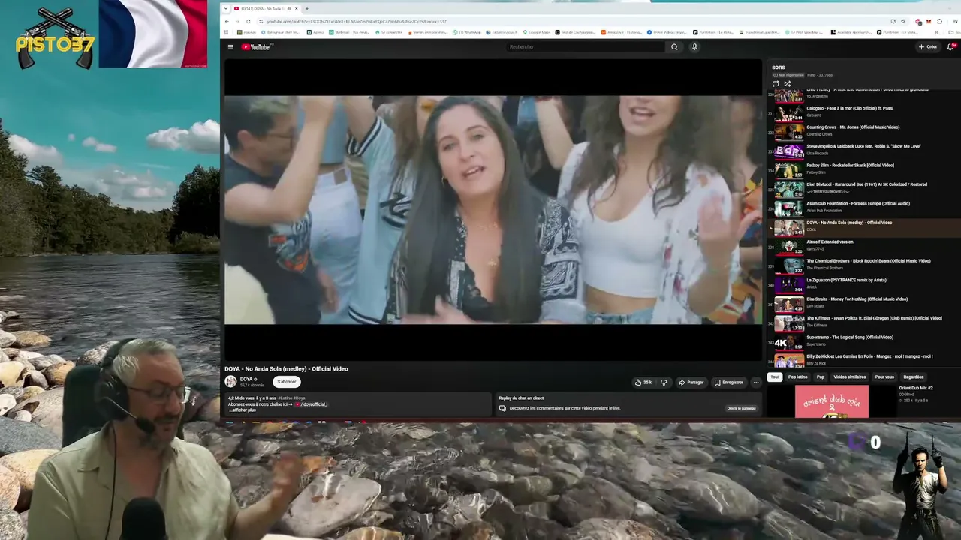Bookmark this page with the star
961x540 pixels.
tap(903, 21)
